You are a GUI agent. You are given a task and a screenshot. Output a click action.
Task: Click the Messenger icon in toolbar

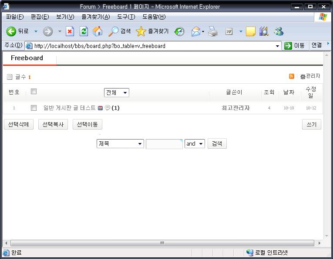(x=279, y=31)
